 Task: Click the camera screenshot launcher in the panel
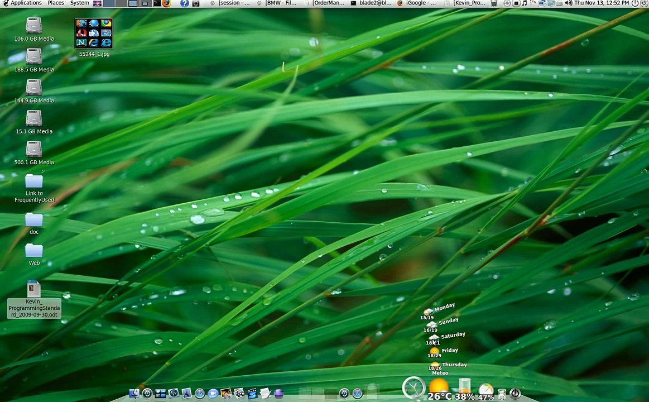pyautogui.click(x=196, y=3)
